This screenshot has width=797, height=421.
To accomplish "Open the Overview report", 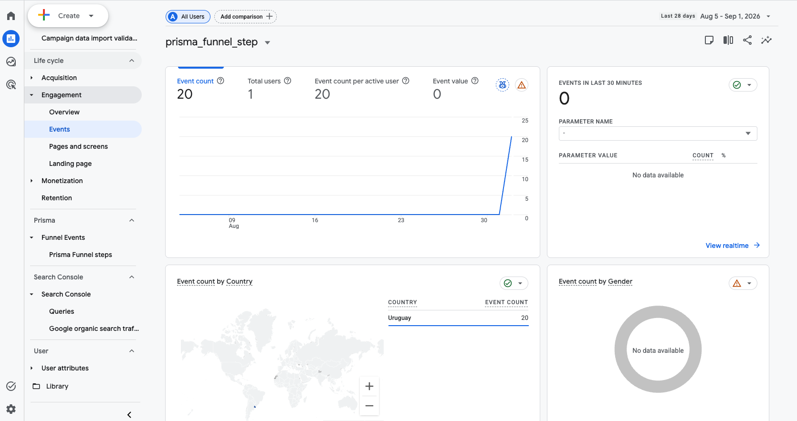I will (64, 112).
